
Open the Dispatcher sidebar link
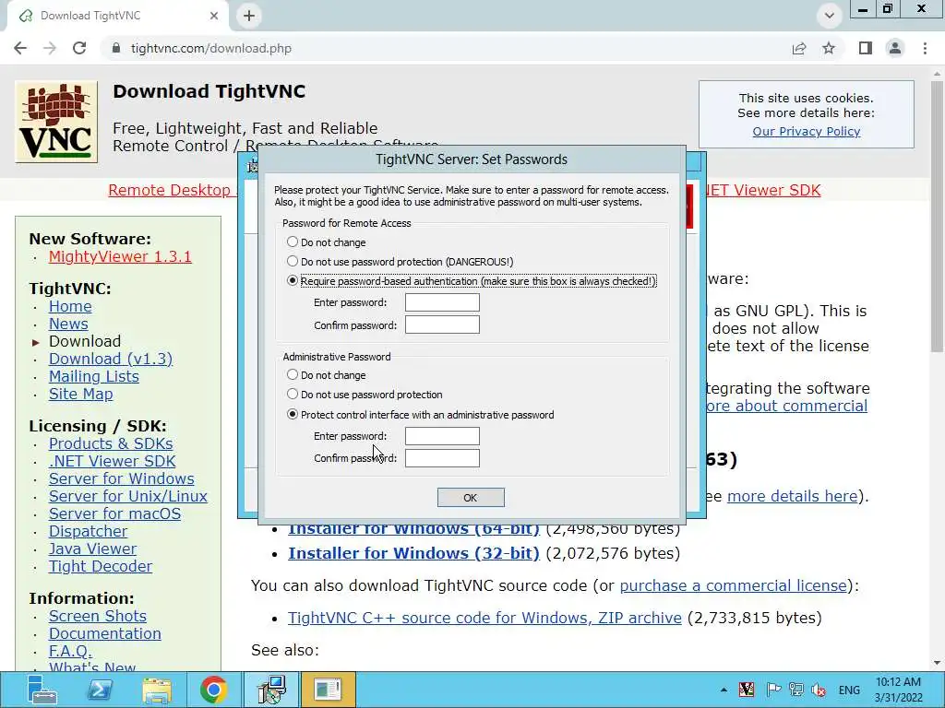(88, 531)
